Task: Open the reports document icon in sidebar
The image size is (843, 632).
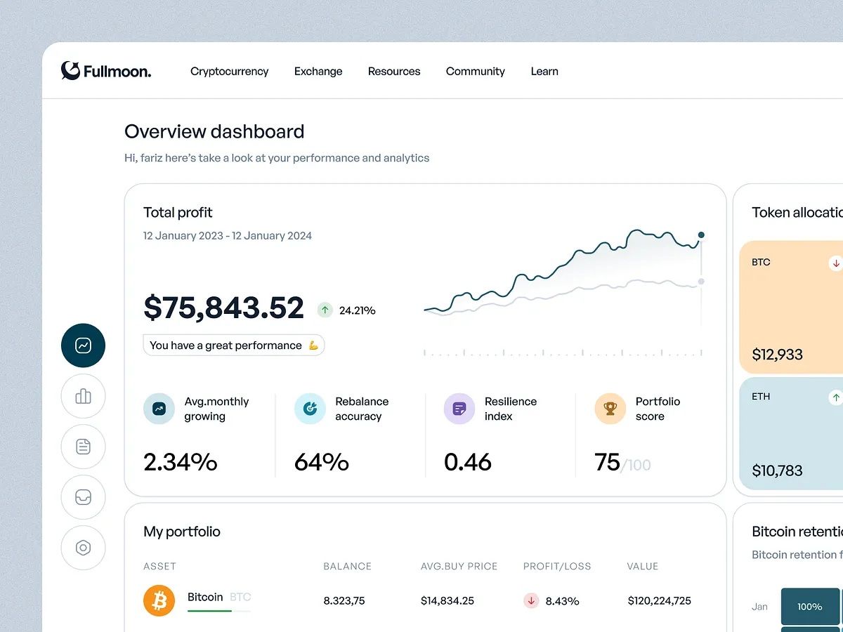Action: 83,447
